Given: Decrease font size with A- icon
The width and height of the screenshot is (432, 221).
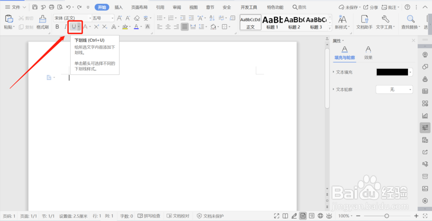Looking at the screenshot, I should coord(128,18).
